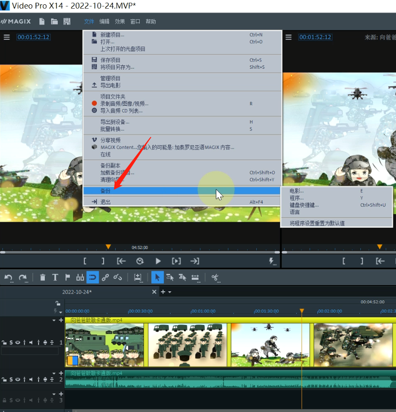Click the circular playback-range icon left of play
396x412 pixels.
click(x=140, y=261)
